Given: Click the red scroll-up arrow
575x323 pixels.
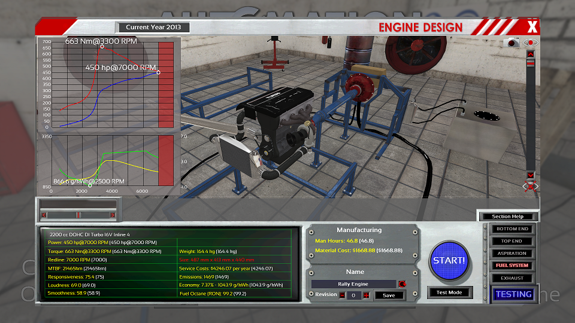Looking at the screenshot, I should tap(530, 54).
